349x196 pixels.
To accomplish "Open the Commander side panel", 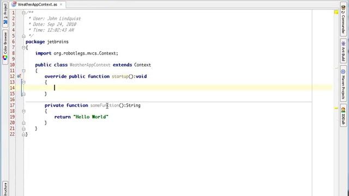I will [x=343, y=20].
